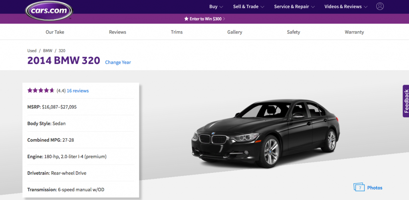Switch to the Reviews tab
The width and height of the screenshot is (409, 200).
[x=117, y=32]
